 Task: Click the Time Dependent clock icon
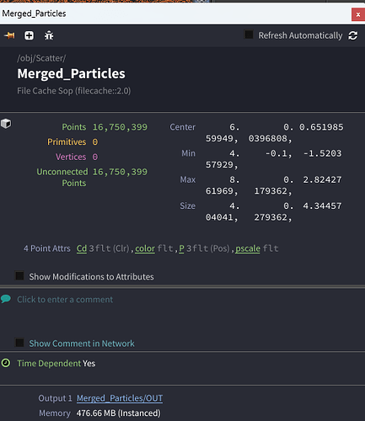6,363
